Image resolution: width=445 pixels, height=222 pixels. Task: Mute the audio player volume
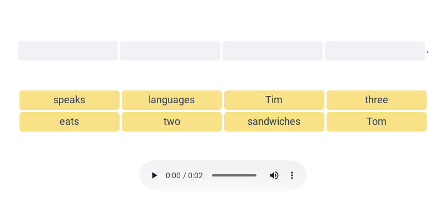coord(274,175)
